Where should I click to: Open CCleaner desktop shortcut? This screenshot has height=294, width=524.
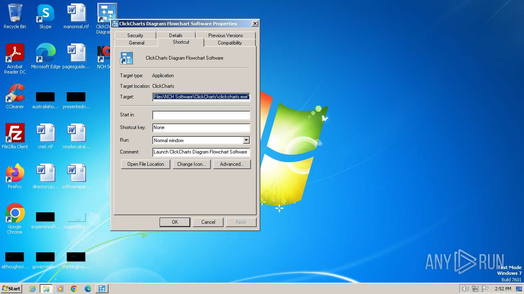(15, 96)
